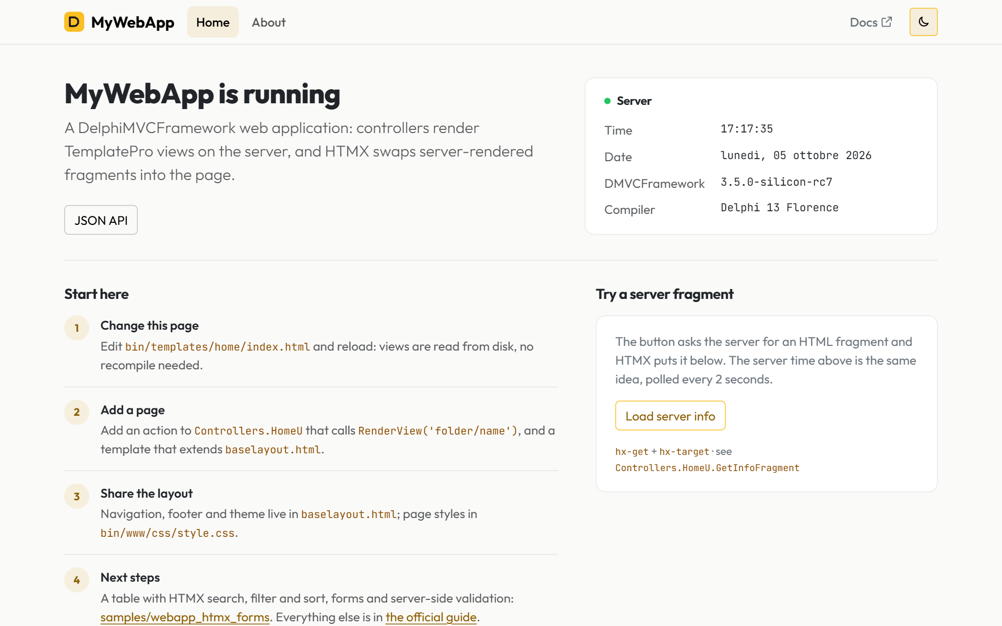
Task: Click the green server status dot
Action: pyautogui.click(x=607, y=101)
